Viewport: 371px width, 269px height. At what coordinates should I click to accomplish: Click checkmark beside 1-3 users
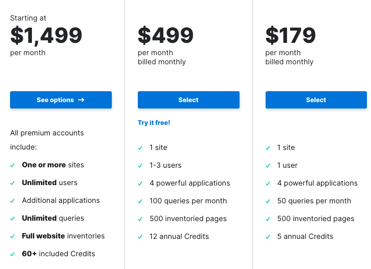pyautogui.click(x=140, y=166)
